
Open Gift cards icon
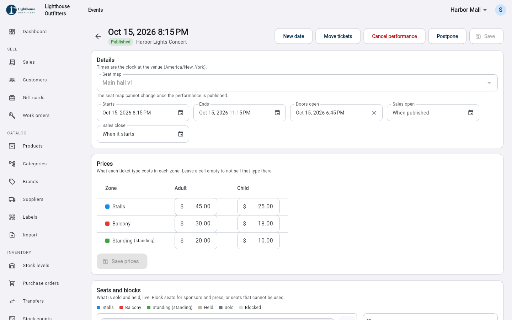pyautogui.click(x=12, y=98)
